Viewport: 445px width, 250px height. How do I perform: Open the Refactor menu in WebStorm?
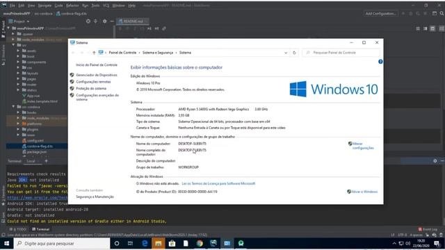pos(72,6)
